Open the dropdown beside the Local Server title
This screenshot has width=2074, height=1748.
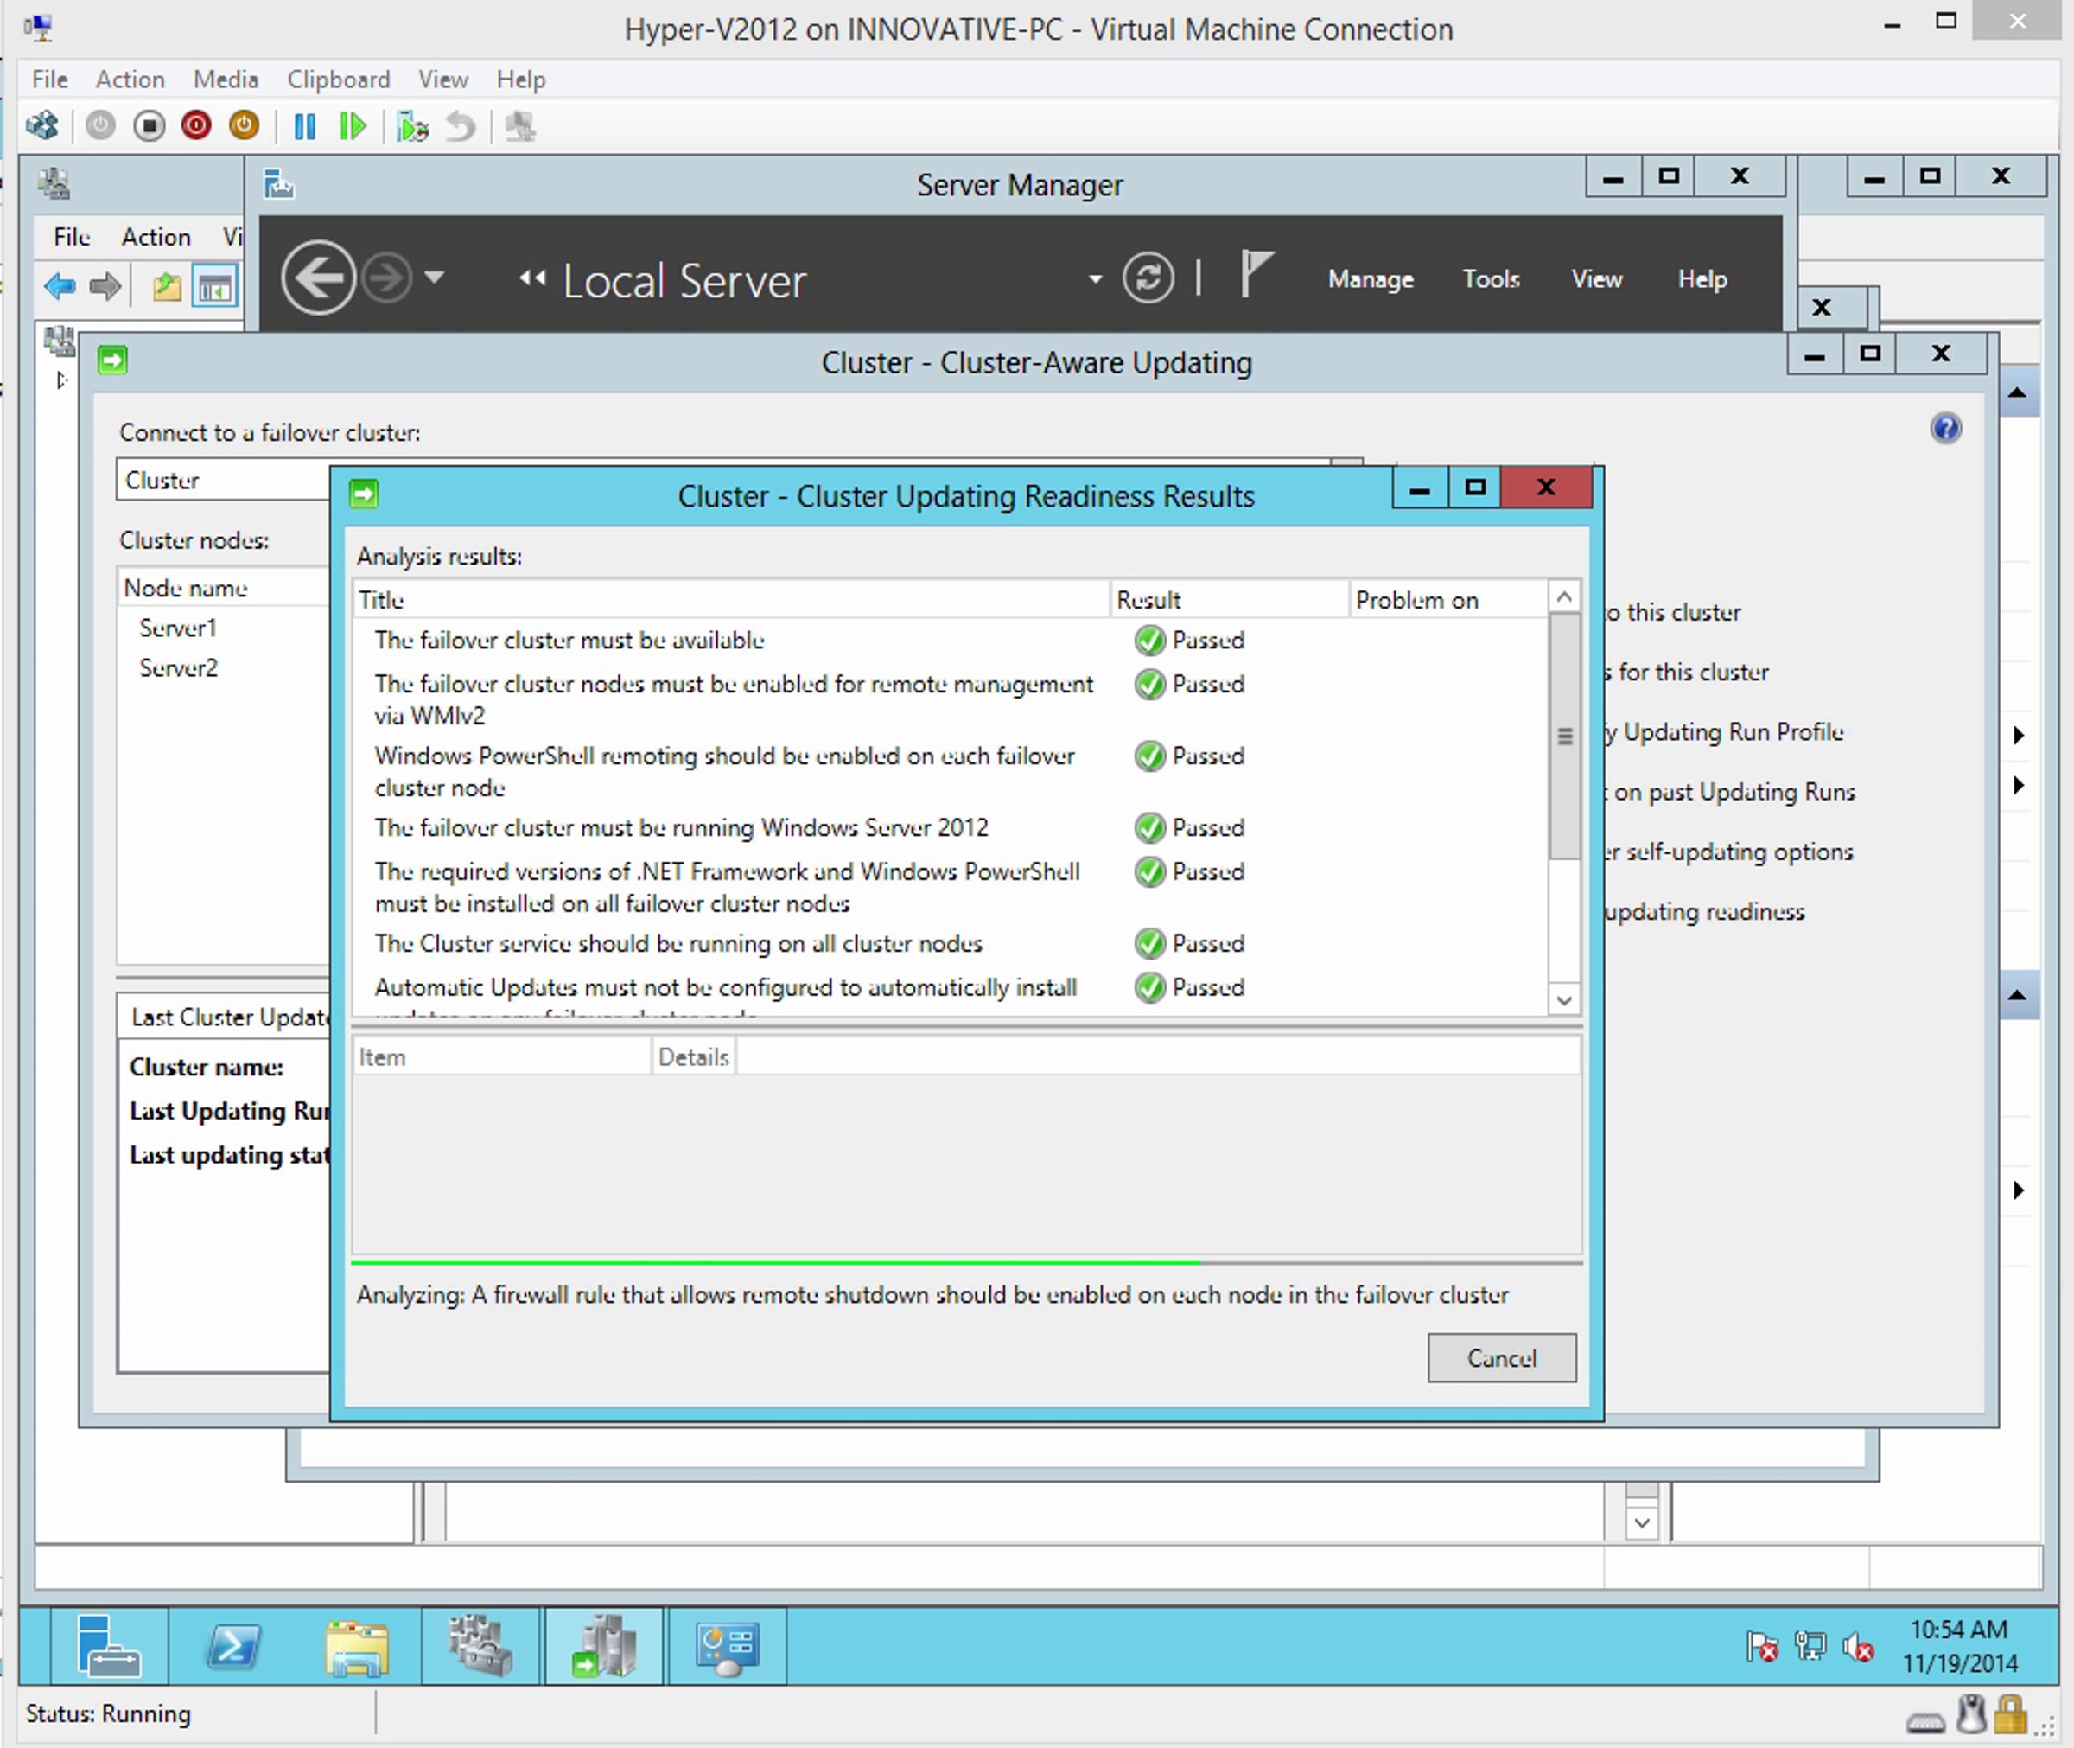(1094, 279)
